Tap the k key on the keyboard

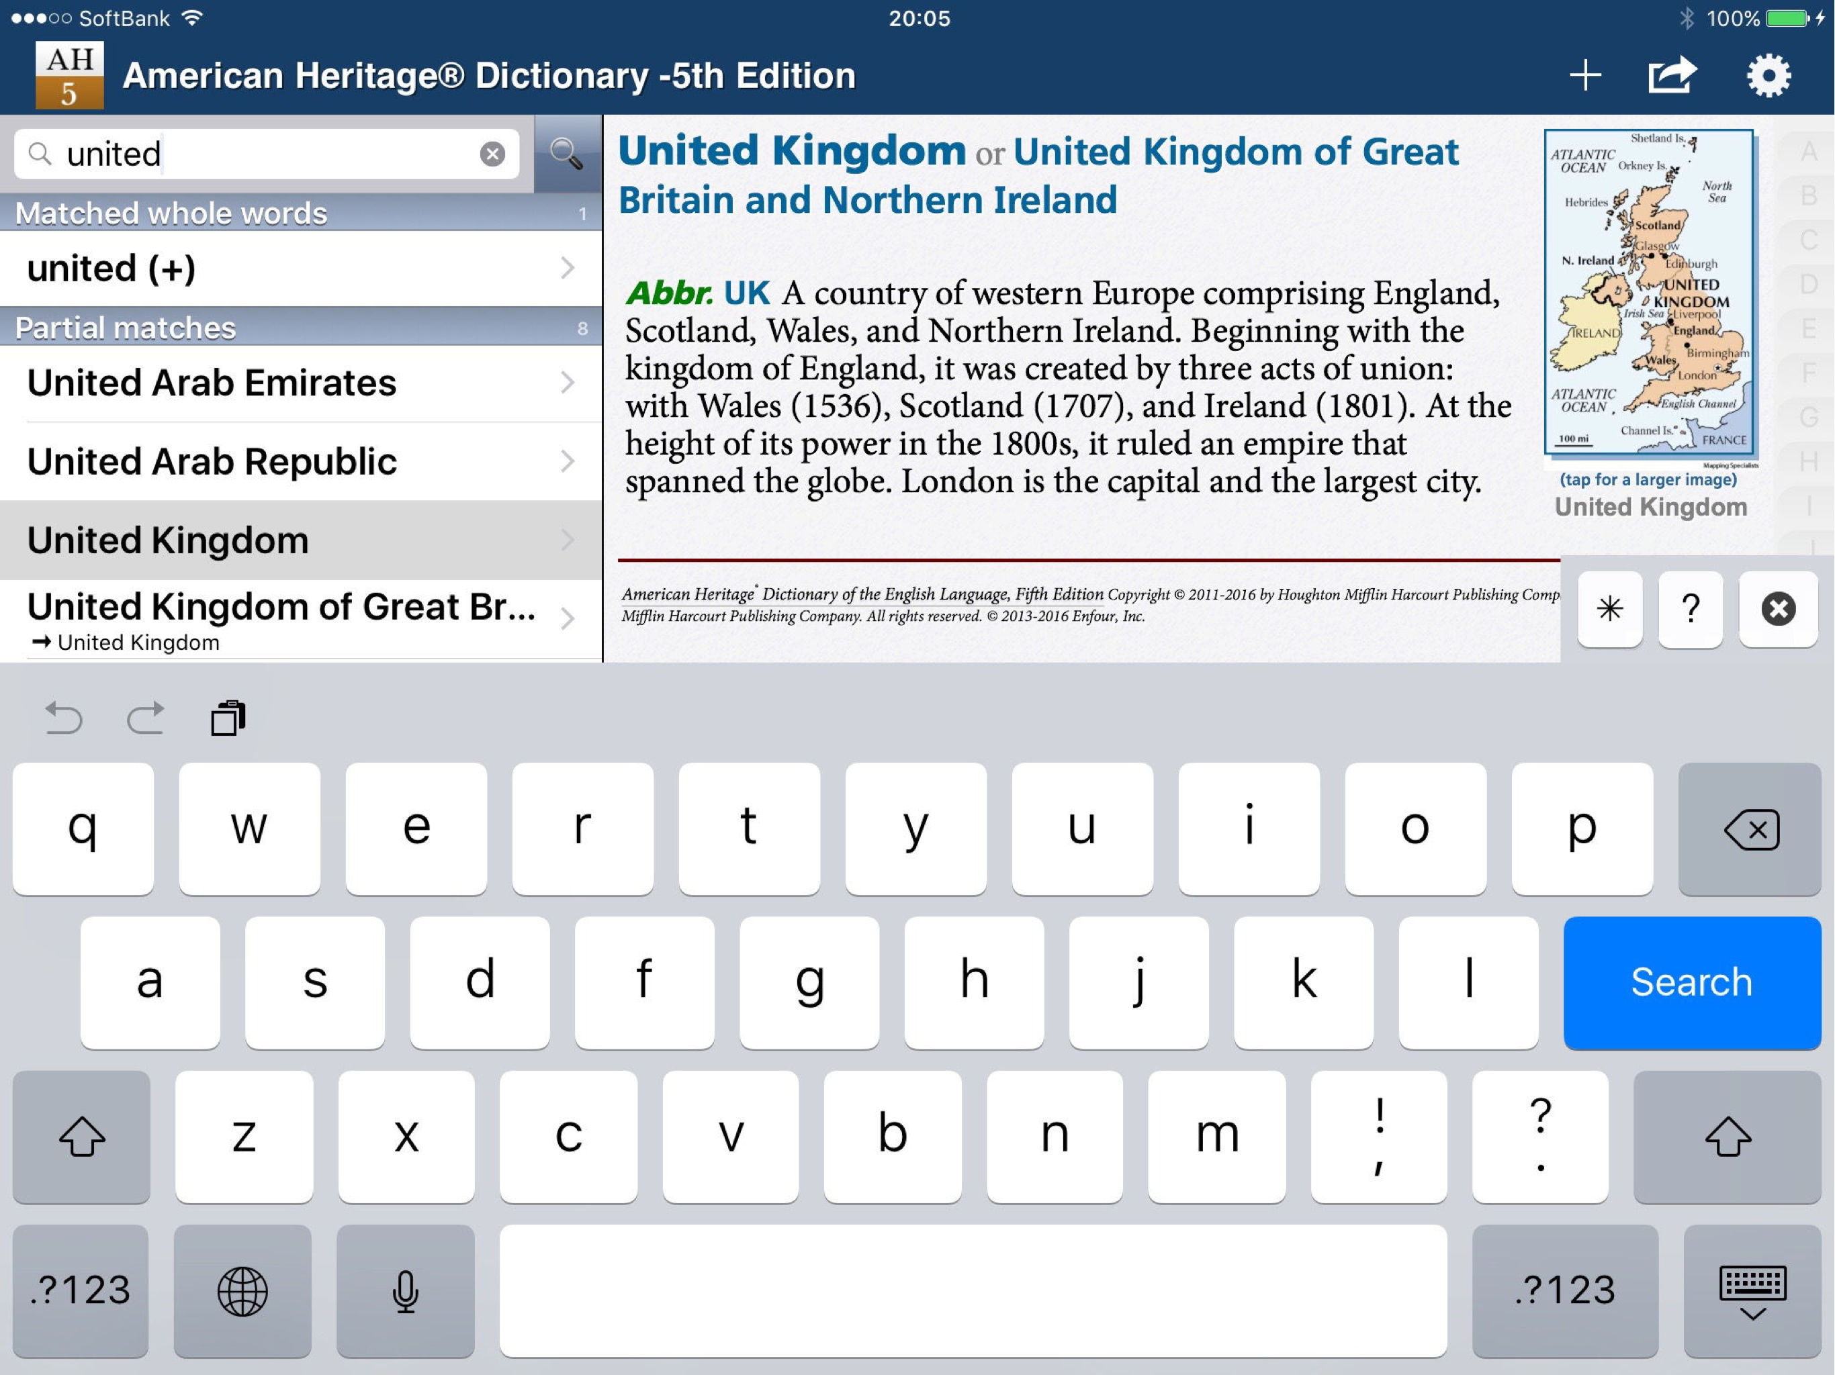click(x=1303, y=982)
